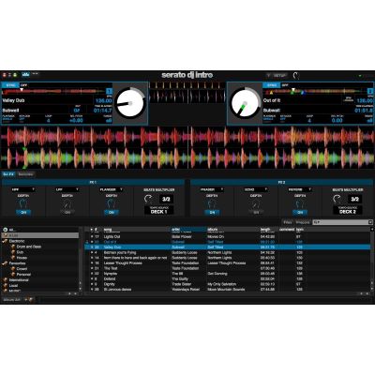Click the right deck virtual platter
Viewport: 375px width, 375px height.
coord(245,103)
